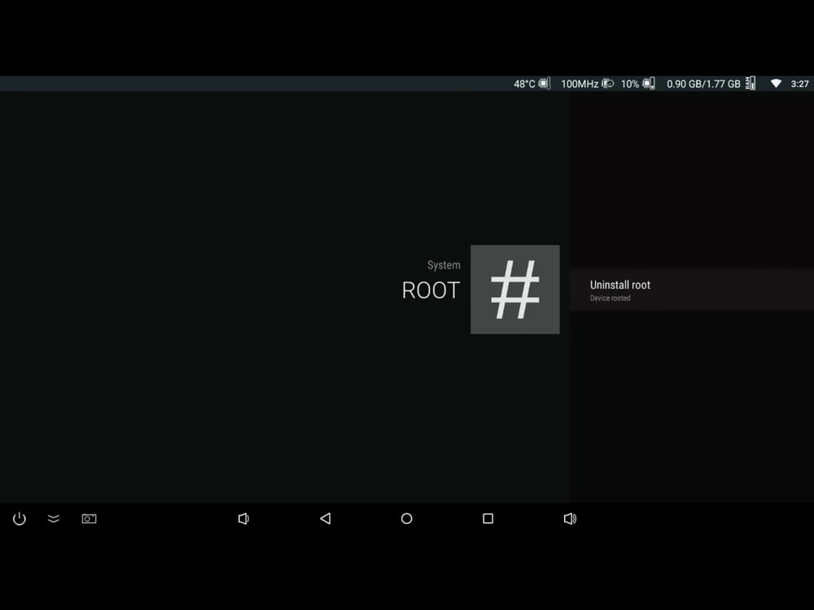Click the hash root app icon
Image resolution: width=814 pixels, height=610 pixels.
pos(514,289)
